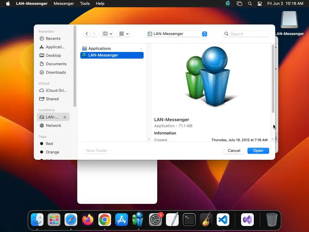The image size is (309, 232).
Task: Select Shared in the sidebar
Action: 53,99
